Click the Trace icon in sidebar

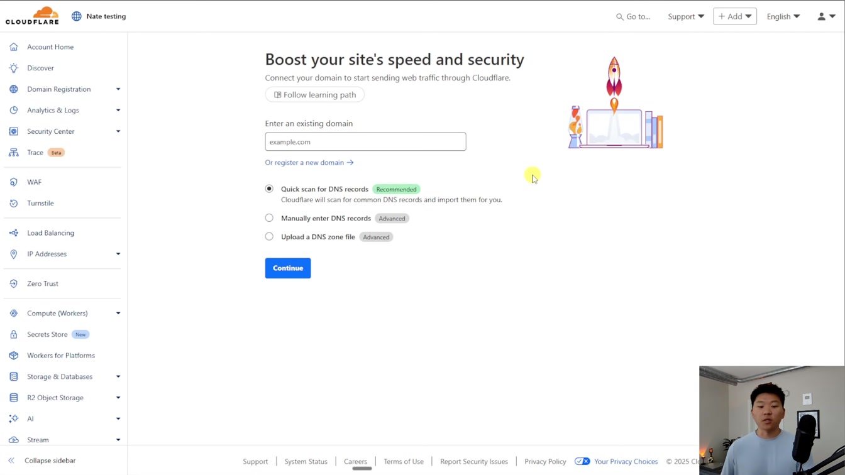(13, 153)
